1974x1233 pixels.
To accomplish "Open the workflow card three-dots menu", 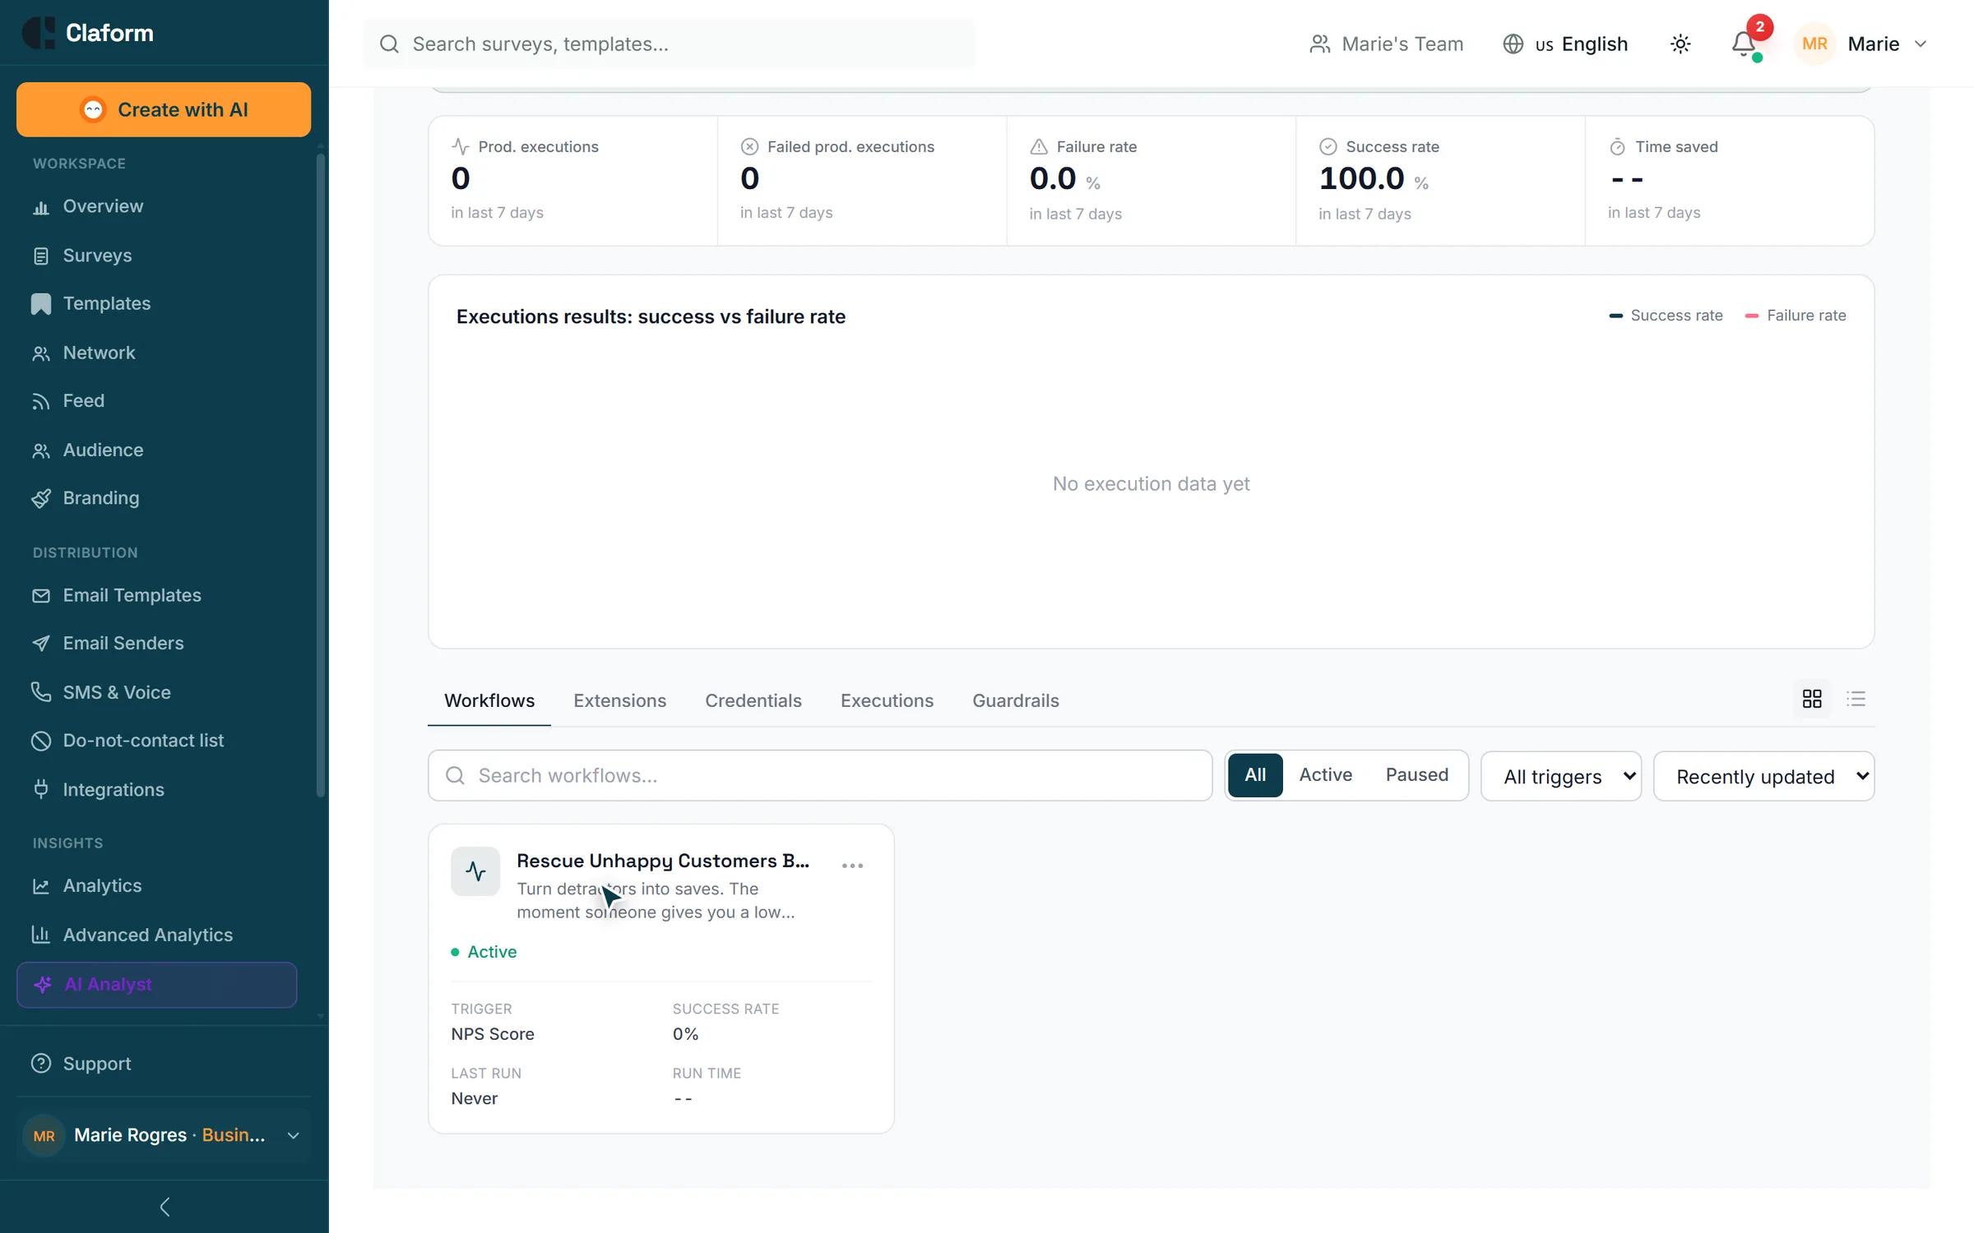I will pyautogui.click(x=852, y=866).
